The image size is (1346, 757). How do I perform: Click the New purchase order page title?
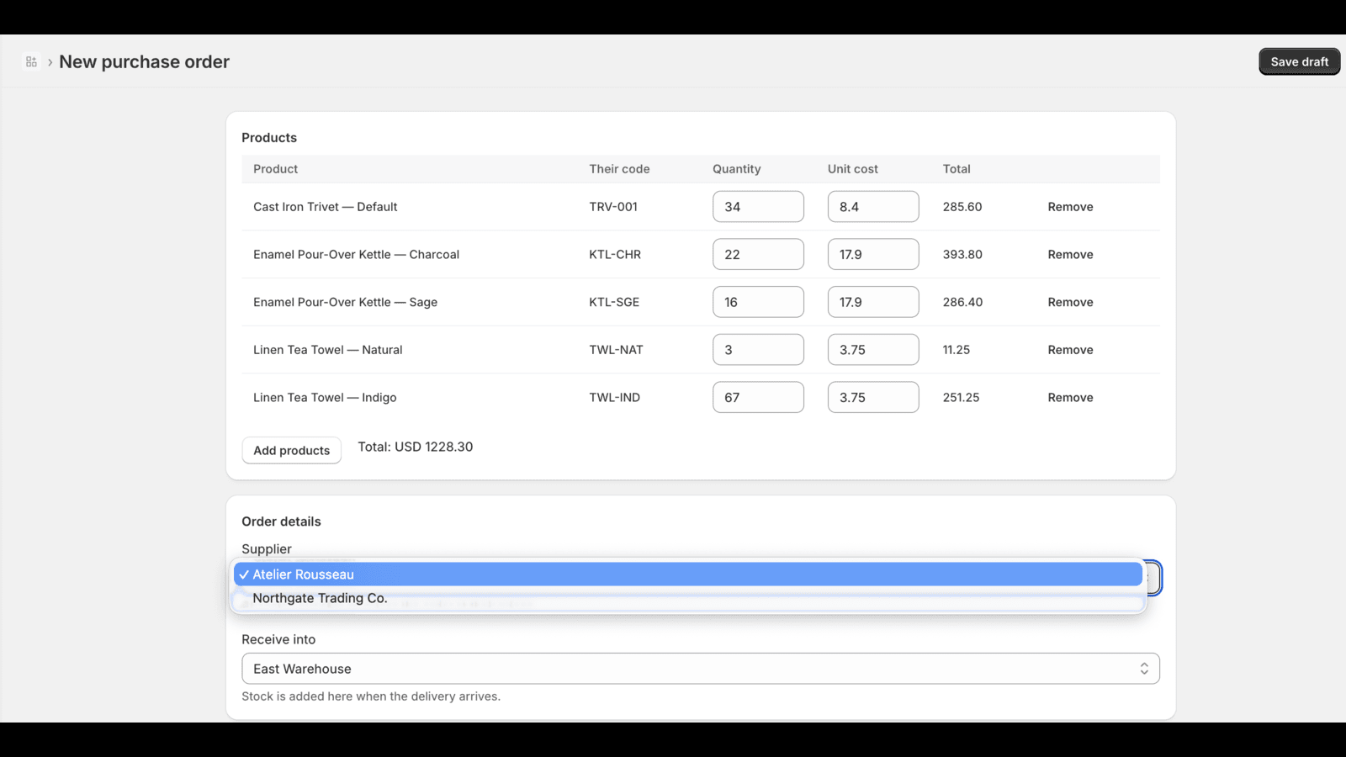144,61
